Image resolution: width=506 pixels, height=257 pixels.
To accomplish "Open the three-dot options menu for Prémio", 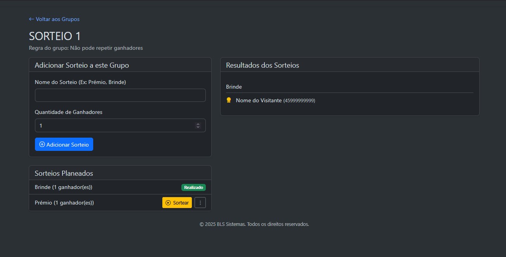I will tap(200, 203).
